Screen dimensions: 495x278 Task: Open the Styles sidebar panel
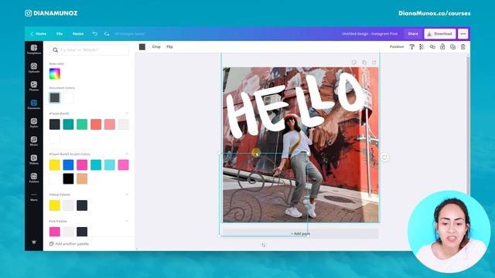(34, 123)
